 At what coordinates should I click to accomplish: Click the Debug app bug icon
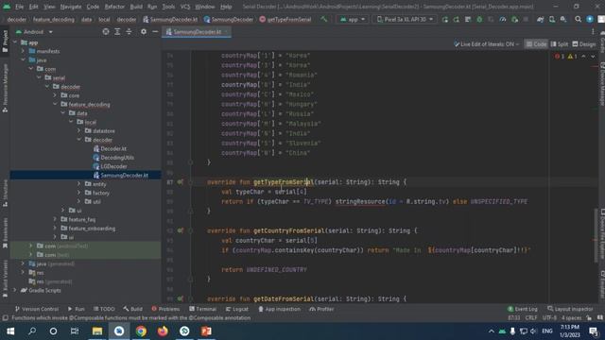(x=479, y=19)
